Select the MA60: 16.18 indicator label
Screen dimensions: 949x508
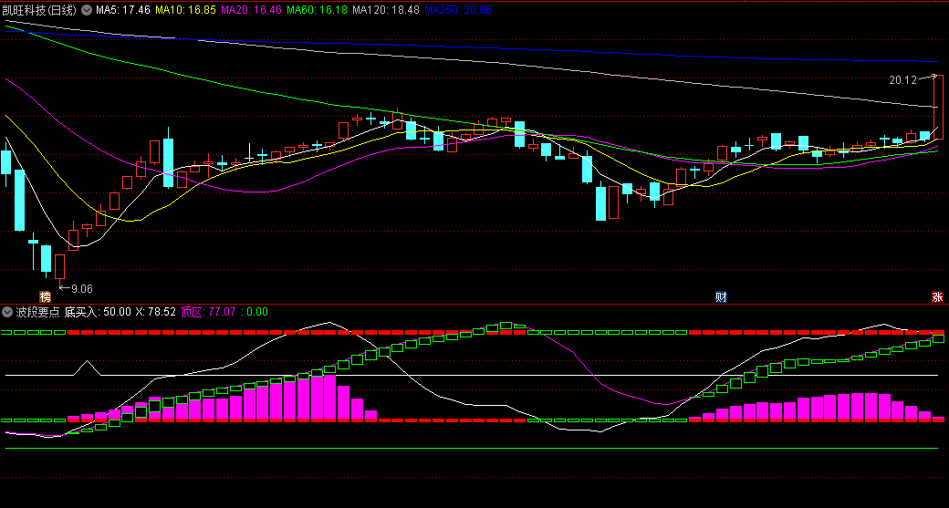point(317,10)
